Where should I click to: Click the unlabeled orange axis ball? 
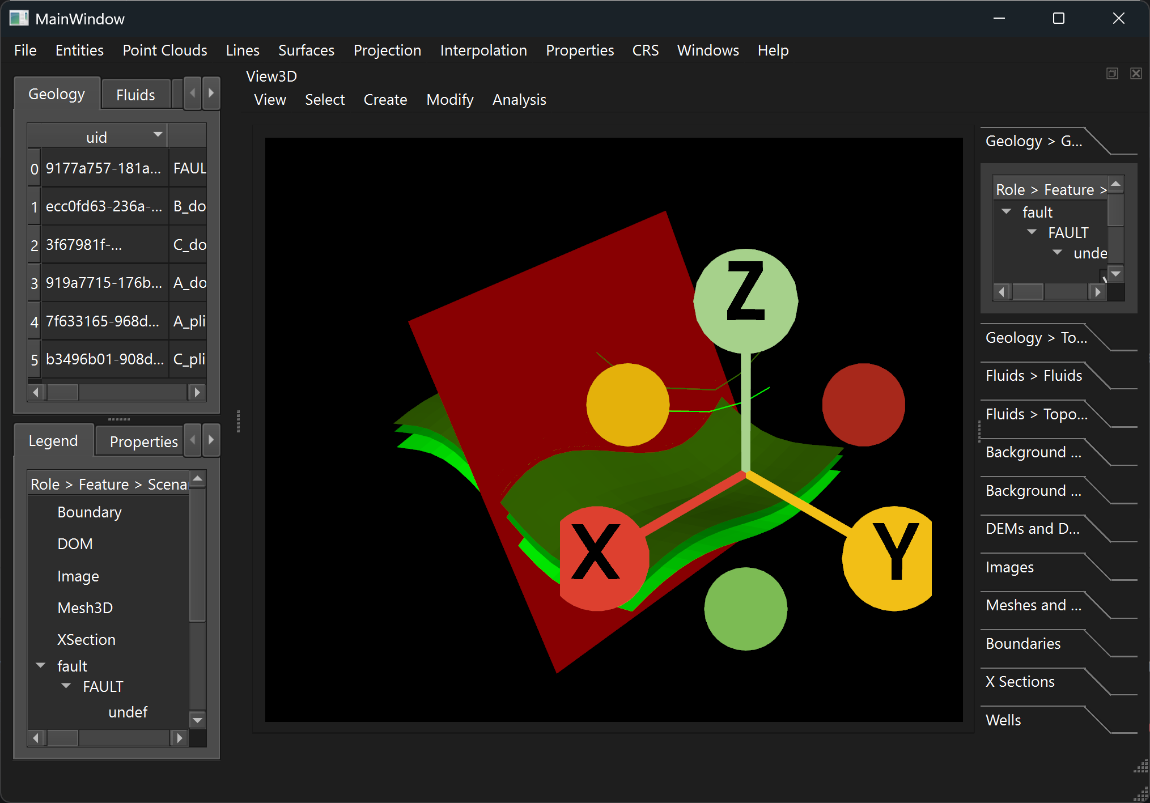point(627,405)
